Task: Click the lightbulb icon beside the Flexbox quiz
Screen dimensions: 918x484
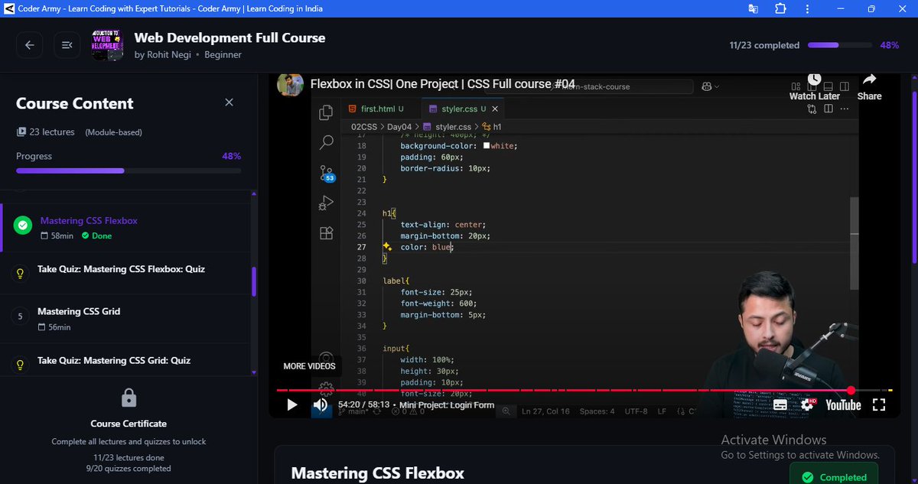Action: pos(21,274)
